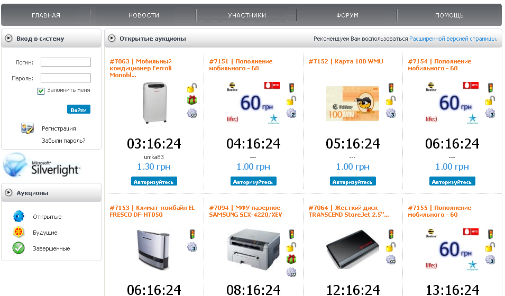Click the traffic light icon in #7152
The image size is (505, 296).
tap(391, 88)
